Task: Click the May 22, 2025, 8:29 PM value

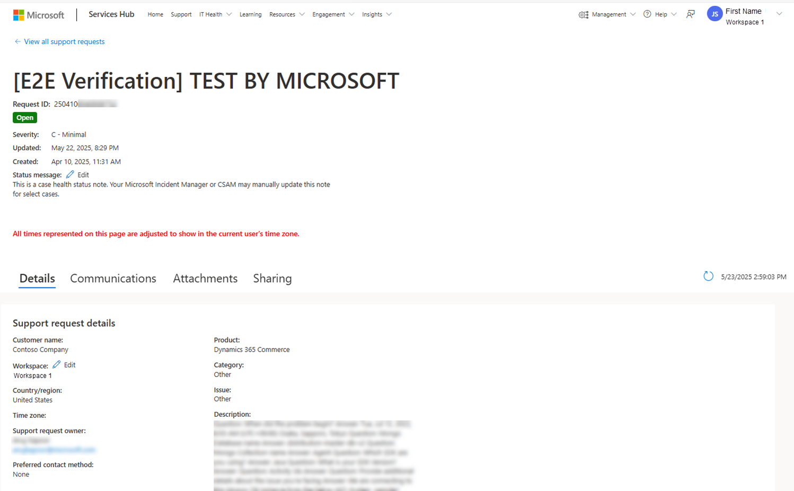Action: [x=85, y=148]
